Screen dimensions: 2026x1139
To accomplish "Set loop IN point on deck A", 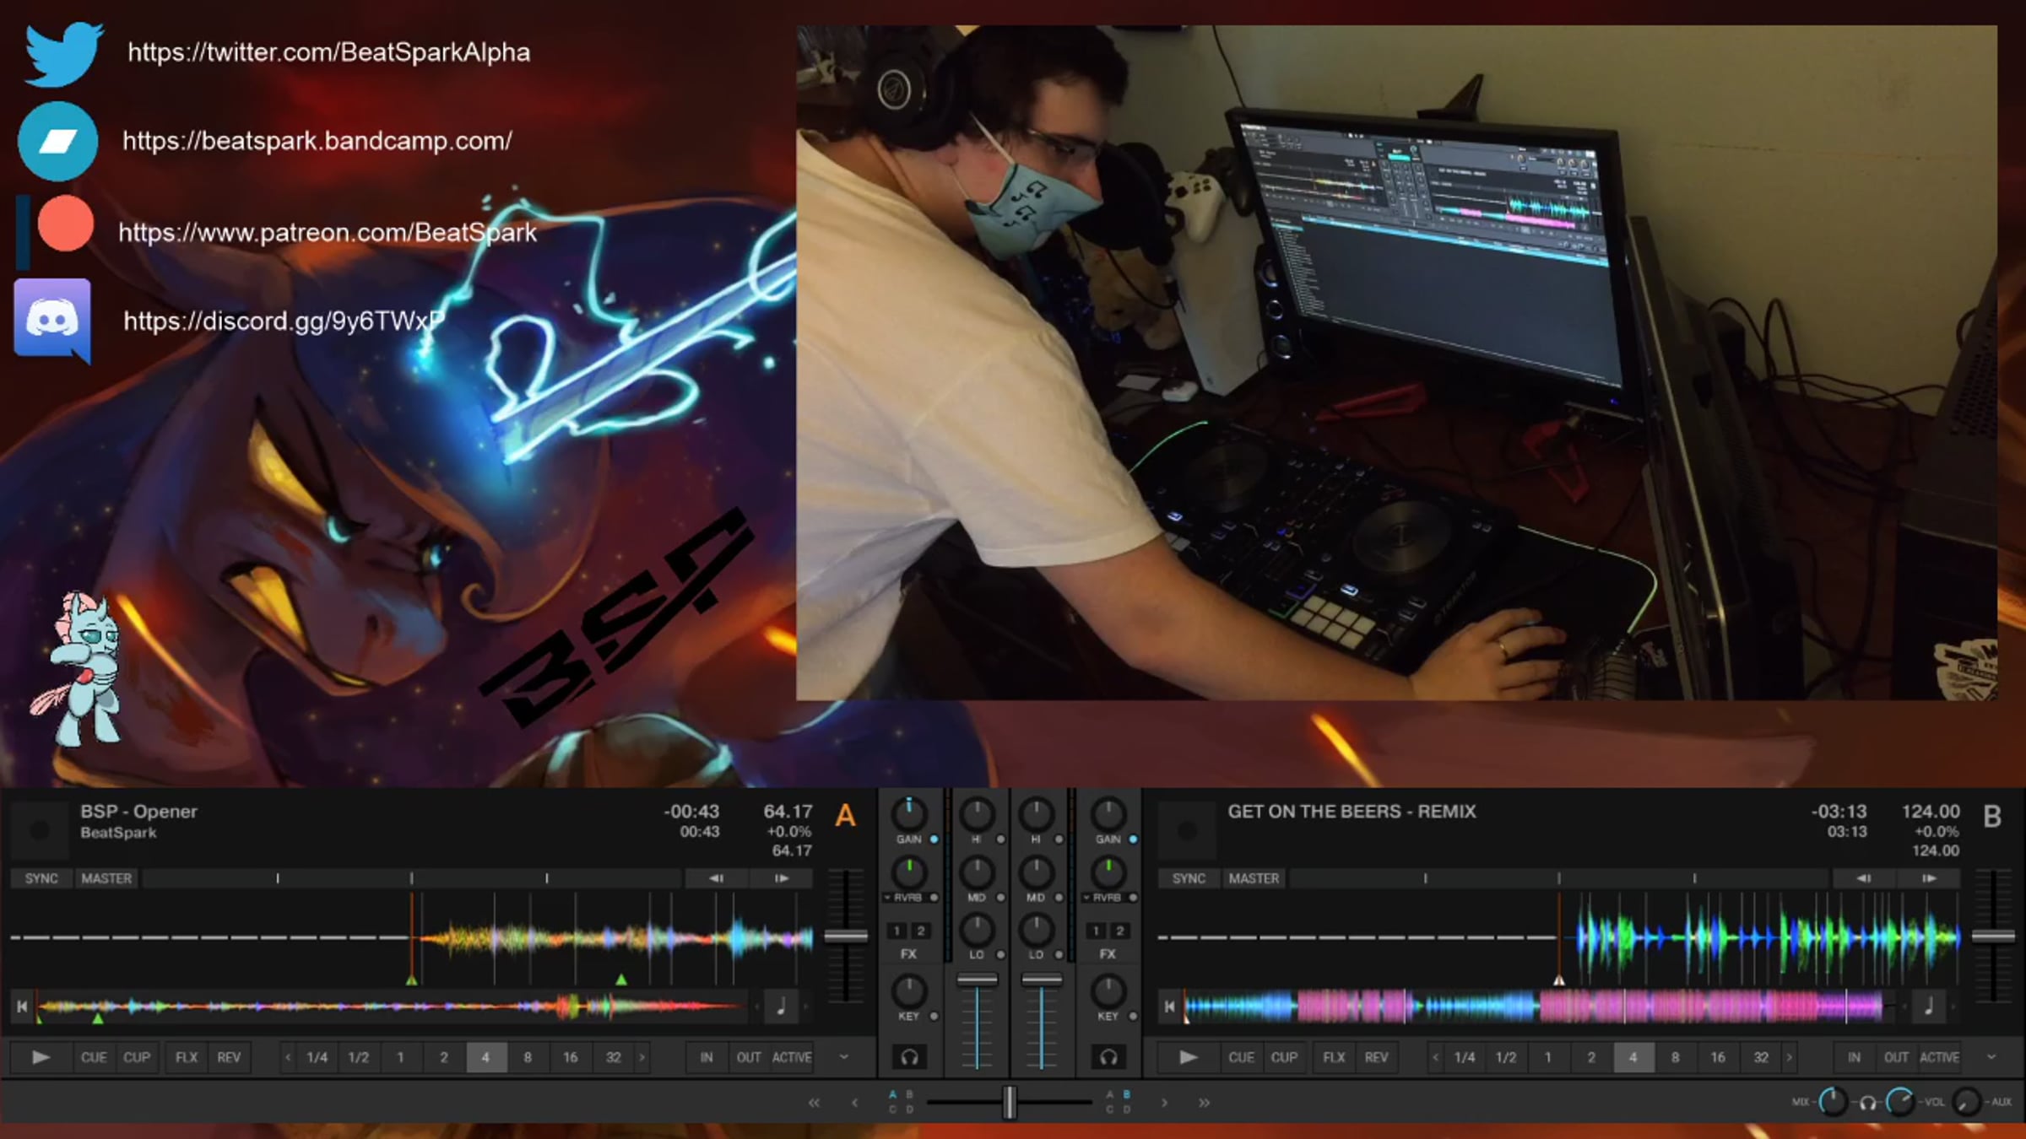I will 707,1057.
